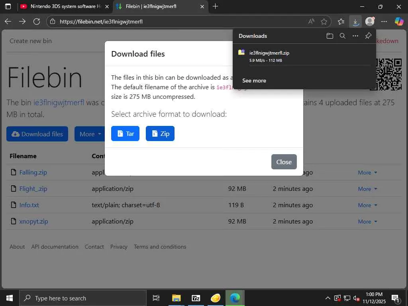The image size is (408, 306).
Task: Click the Filename column header
Action: click(23, 156)
